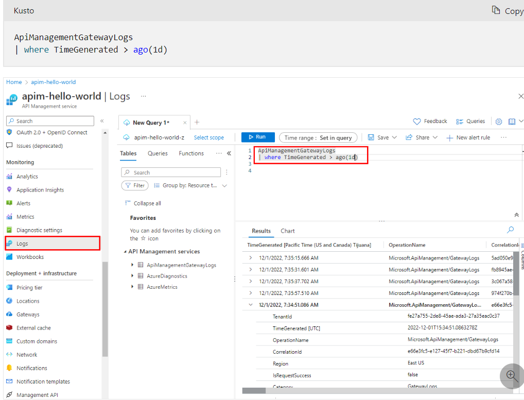Open Issues (deprecated) menu item

[x=40, y=146]
